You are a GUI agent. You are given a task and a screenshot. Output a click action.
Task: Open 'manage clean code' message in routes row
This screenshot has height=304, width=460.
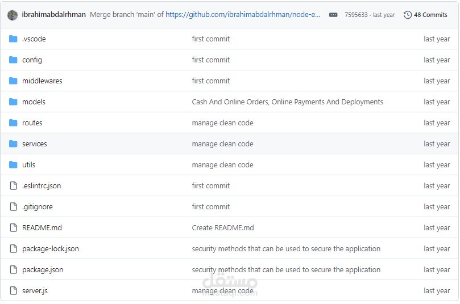click(x=222, y=123)
